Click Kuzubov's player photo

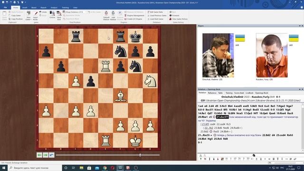[272, 55]
